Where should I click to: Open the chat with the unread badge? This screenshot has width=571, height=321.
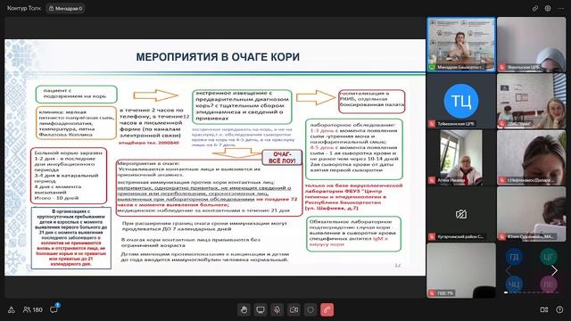(x=54, y=309)
